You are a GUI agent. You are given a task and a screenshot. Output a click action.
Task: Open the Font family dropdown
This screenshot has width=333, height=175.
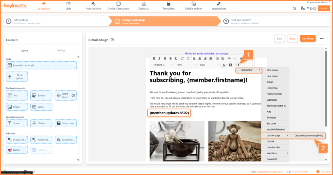(186, 65)
